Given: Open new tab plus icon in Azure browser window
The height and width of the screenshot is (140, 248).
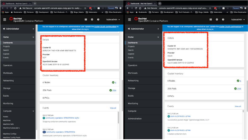Looking at the screenshot, I should pyautogui.click(x=160, y=3).
